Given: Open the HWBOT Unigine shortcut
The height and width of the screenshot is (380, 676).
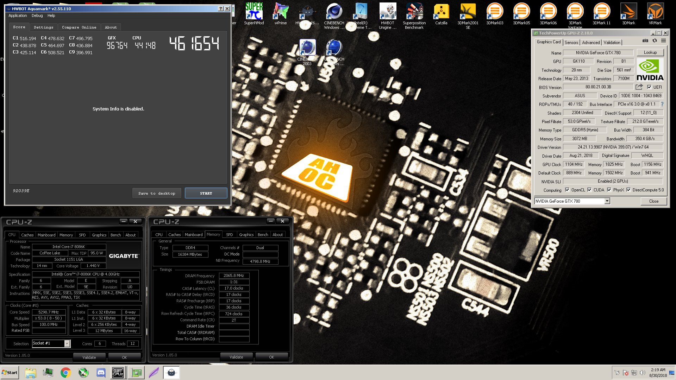Looking at the screenshot, I should click(x=388, y=16).
